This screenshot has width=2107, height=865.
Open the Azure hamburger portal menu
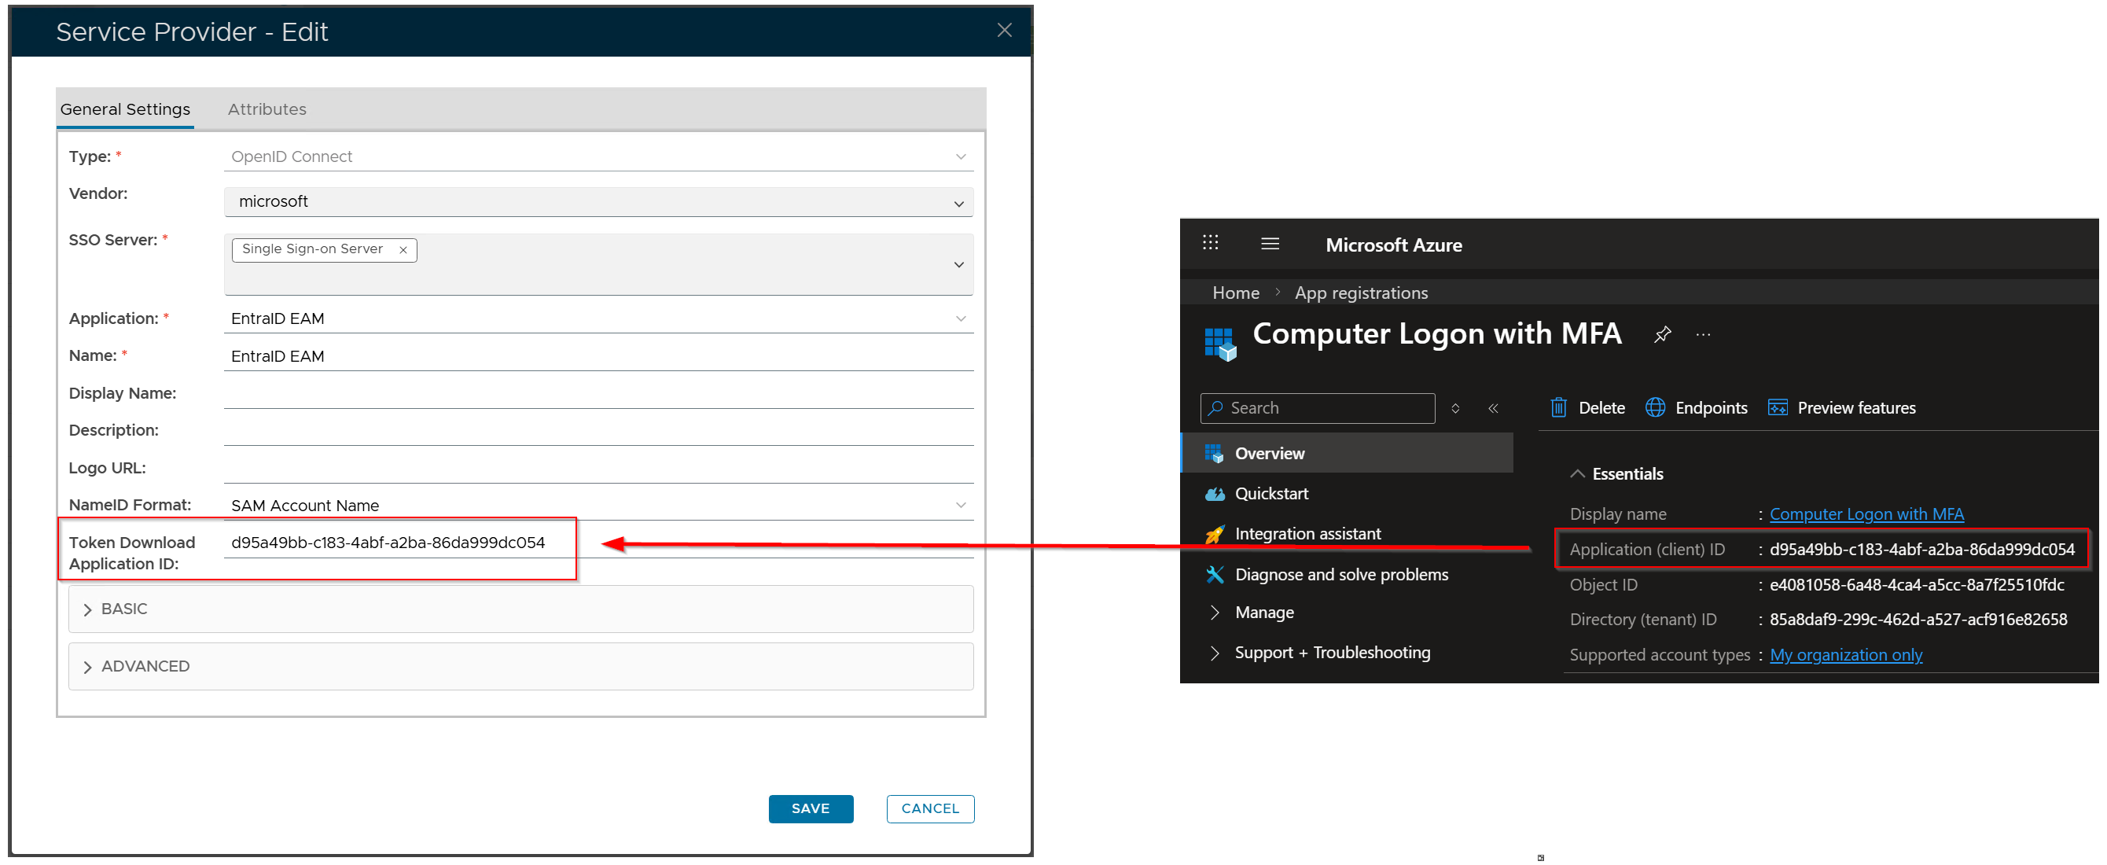(1270, 244)
